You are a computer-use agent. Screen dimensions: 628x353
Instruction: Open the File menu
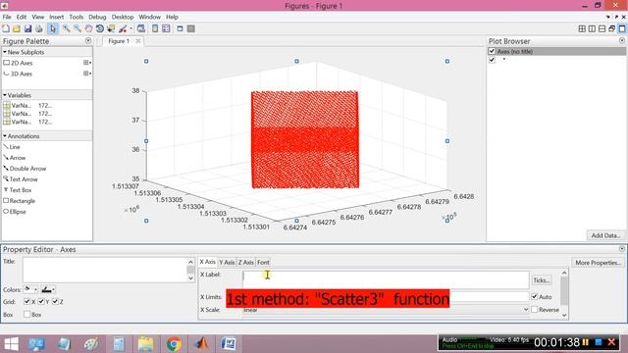click(x=7, y=17)
